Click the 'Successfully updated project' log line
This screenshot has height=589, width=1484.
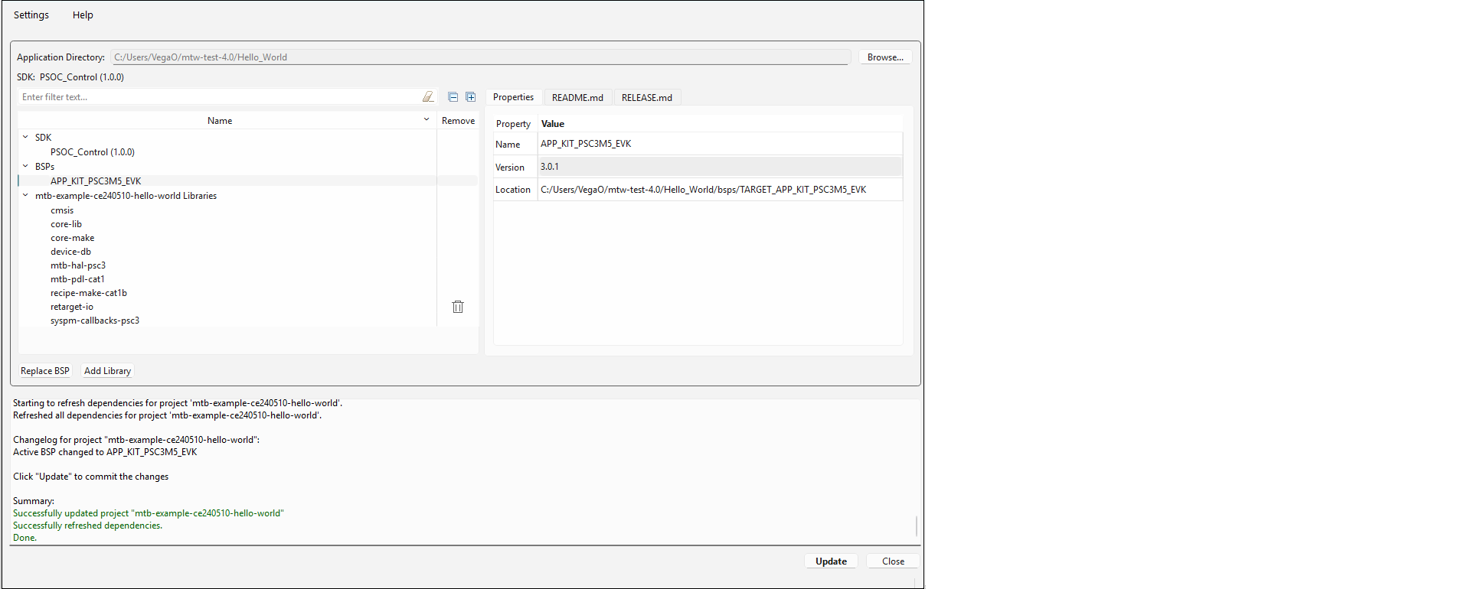[x=149, y=513]
